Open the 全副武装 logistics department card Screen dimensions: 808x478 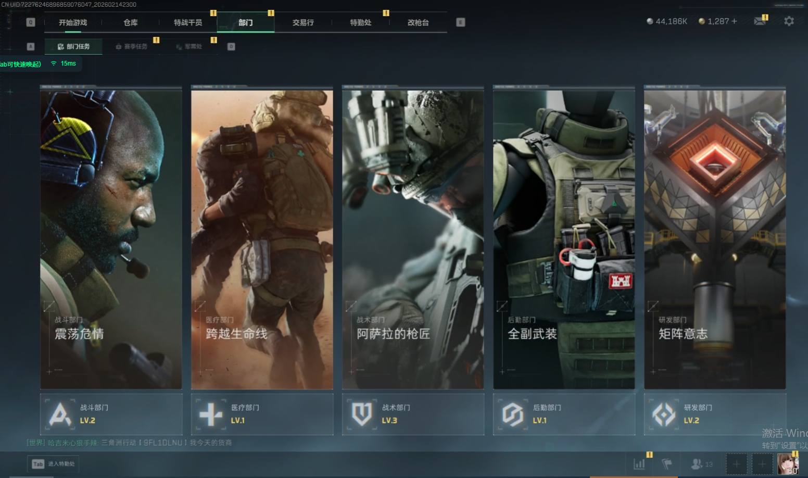click(x=564, y=240)
